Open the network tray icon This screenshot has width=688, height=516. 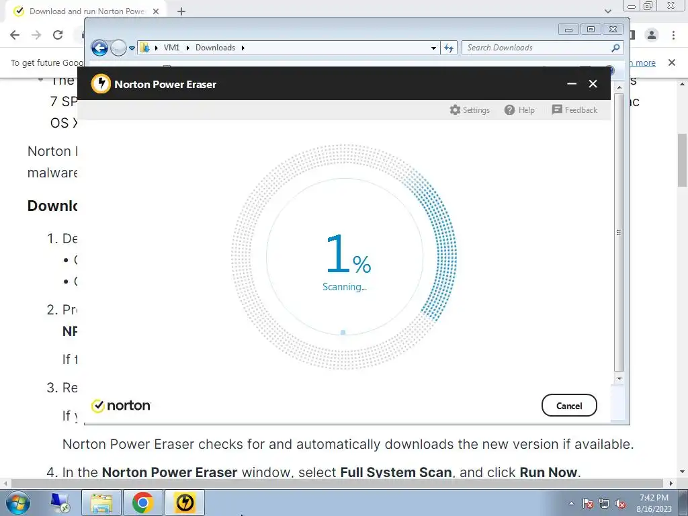pyautogui.click(x=604, y=503)
